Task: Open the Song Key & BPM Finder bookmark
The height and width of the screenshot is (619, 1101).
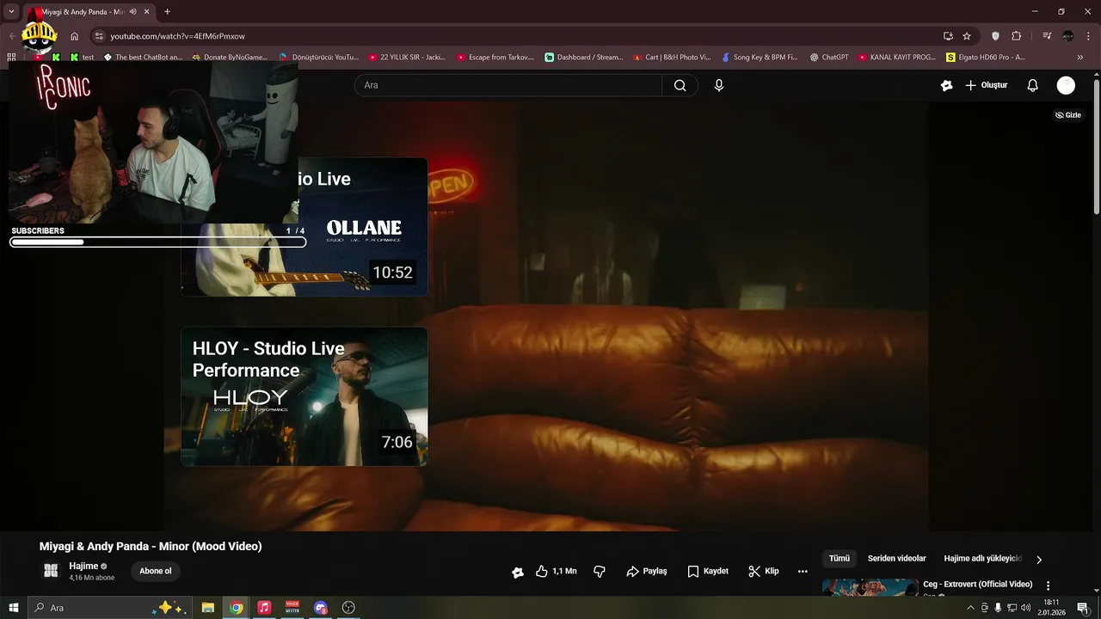Action: [x=760, y=58]
